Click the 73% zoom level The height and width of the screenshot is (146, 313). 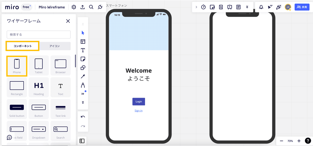tap(290, 141)
